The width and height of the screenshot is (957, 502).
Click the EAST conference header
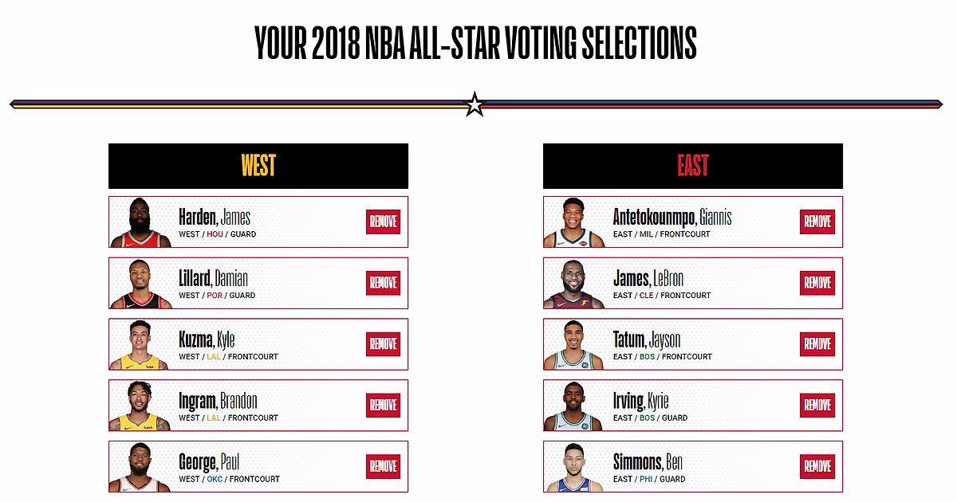point(692,166)
